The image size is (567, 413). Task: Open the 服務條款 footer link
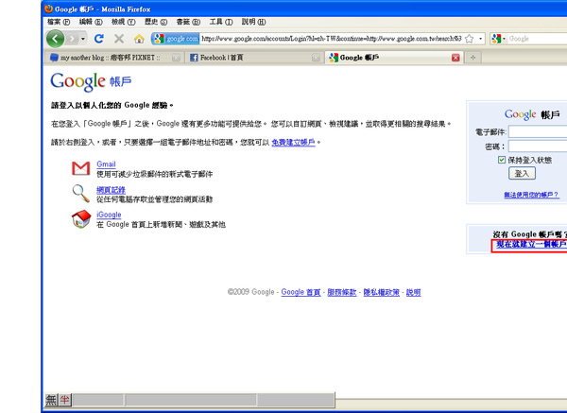click(342, 292)
